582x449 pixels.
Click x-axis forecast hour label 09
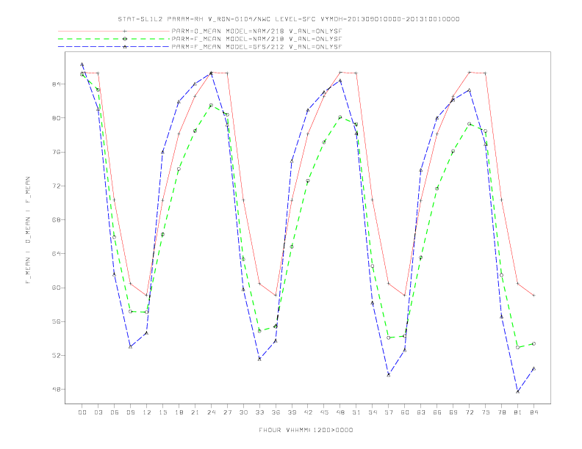[x=130, y=412]
